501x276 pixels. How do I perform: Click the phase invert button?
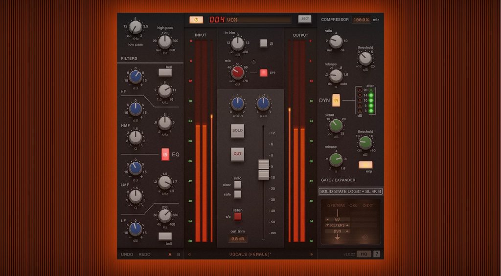coord(264,43)
